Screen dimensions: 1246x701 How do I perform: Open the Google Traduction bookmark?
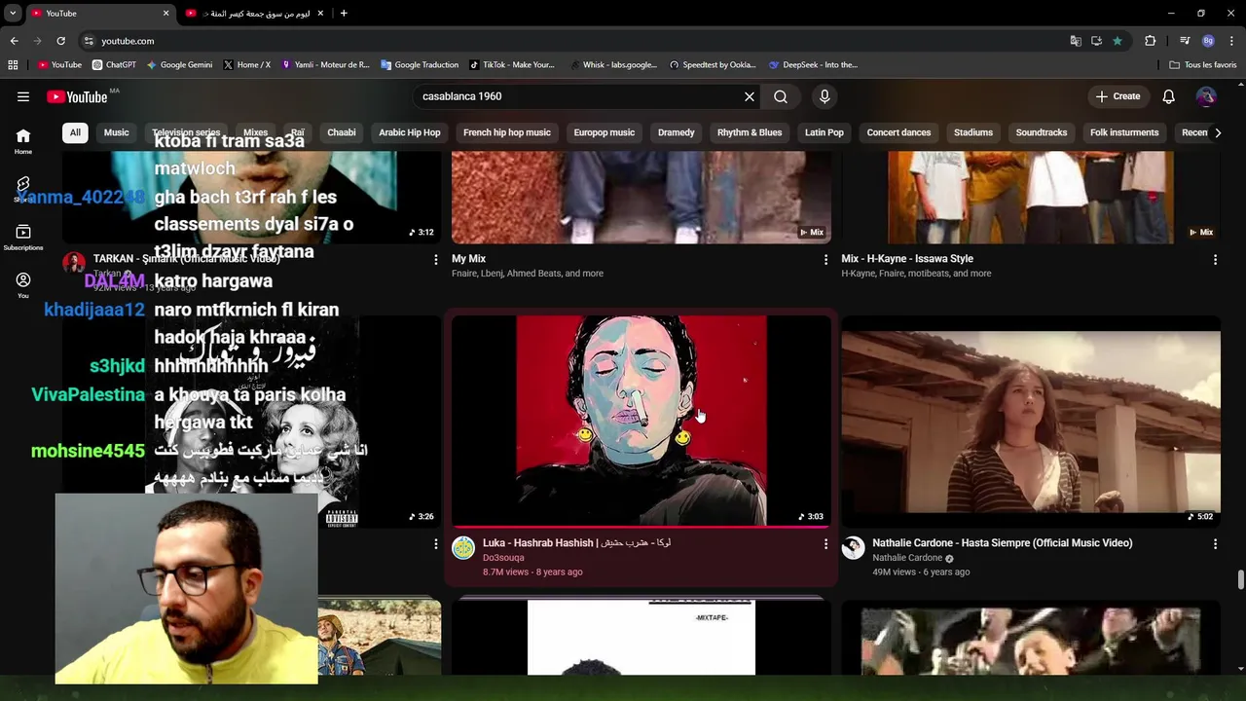point(420,65)
